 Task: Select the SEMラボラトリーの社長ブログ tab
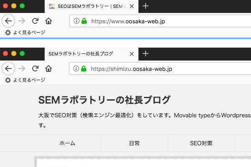[92, 54]
